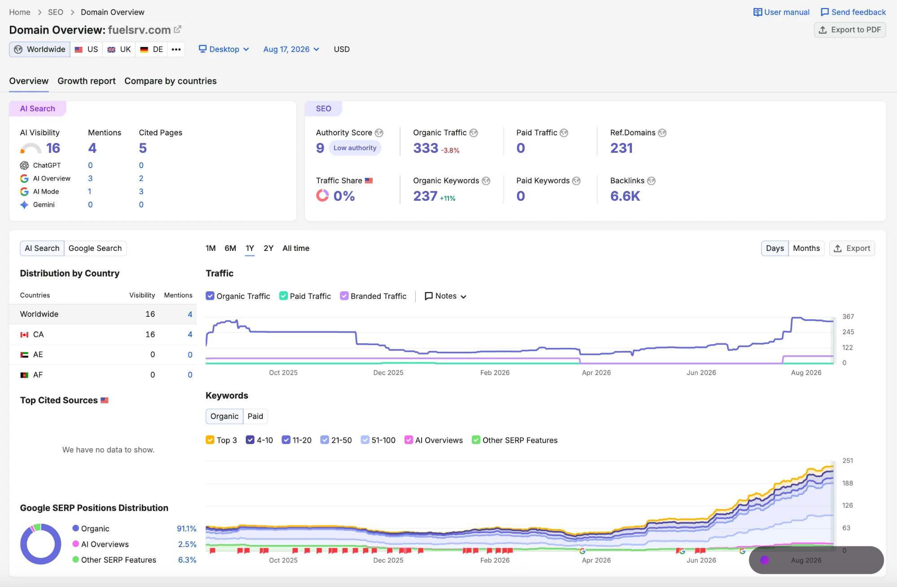Open the Aug 17, 2026 date dropdown
Screen dimensions: 897x587
[291, 49]
